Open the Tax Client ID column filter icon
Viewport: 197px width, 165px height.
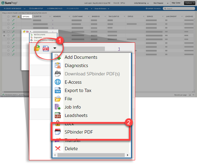124,17
